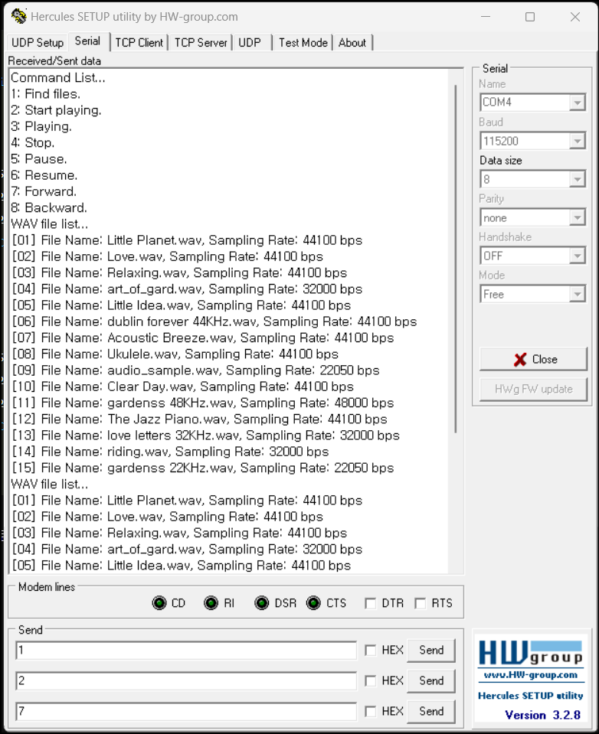Click The Jazz Piano.wav line
This screenshot has width=599, height=734.
199,419
